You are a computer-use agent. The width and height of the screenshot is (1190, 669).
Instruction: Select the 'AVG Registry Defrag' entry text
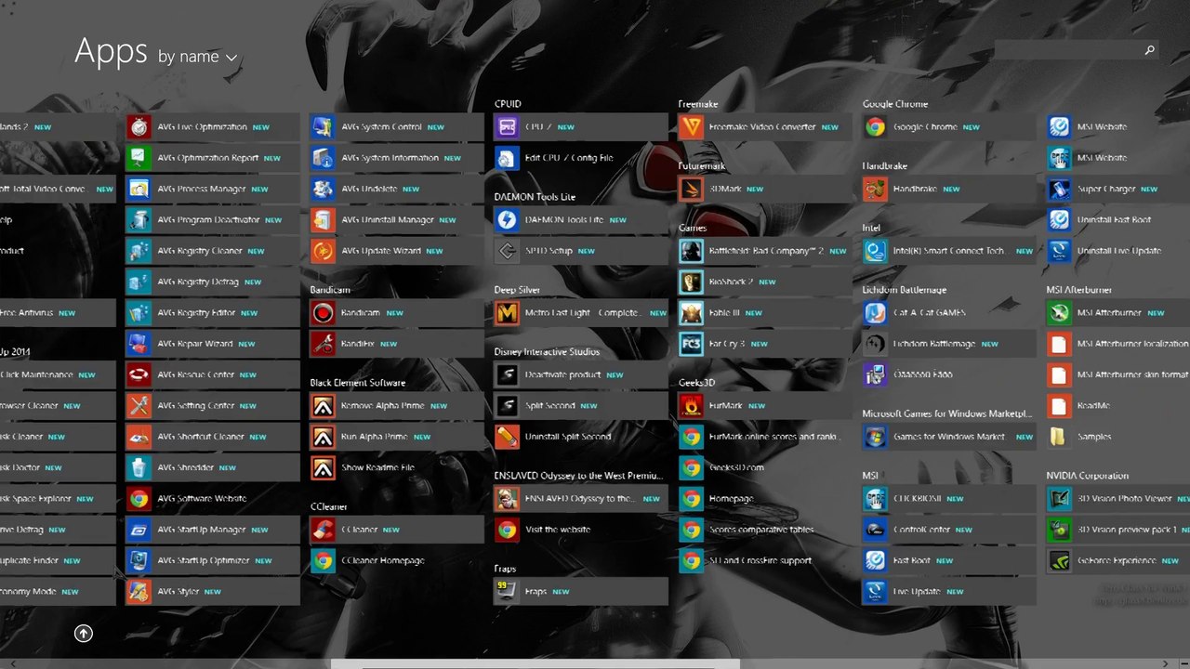click(198, 282)
